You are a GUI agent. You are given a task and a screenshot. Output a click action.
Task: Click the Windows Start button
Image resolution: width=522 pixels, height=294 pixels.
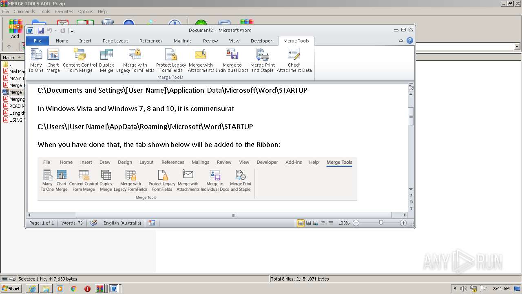[x=11, y=289]
